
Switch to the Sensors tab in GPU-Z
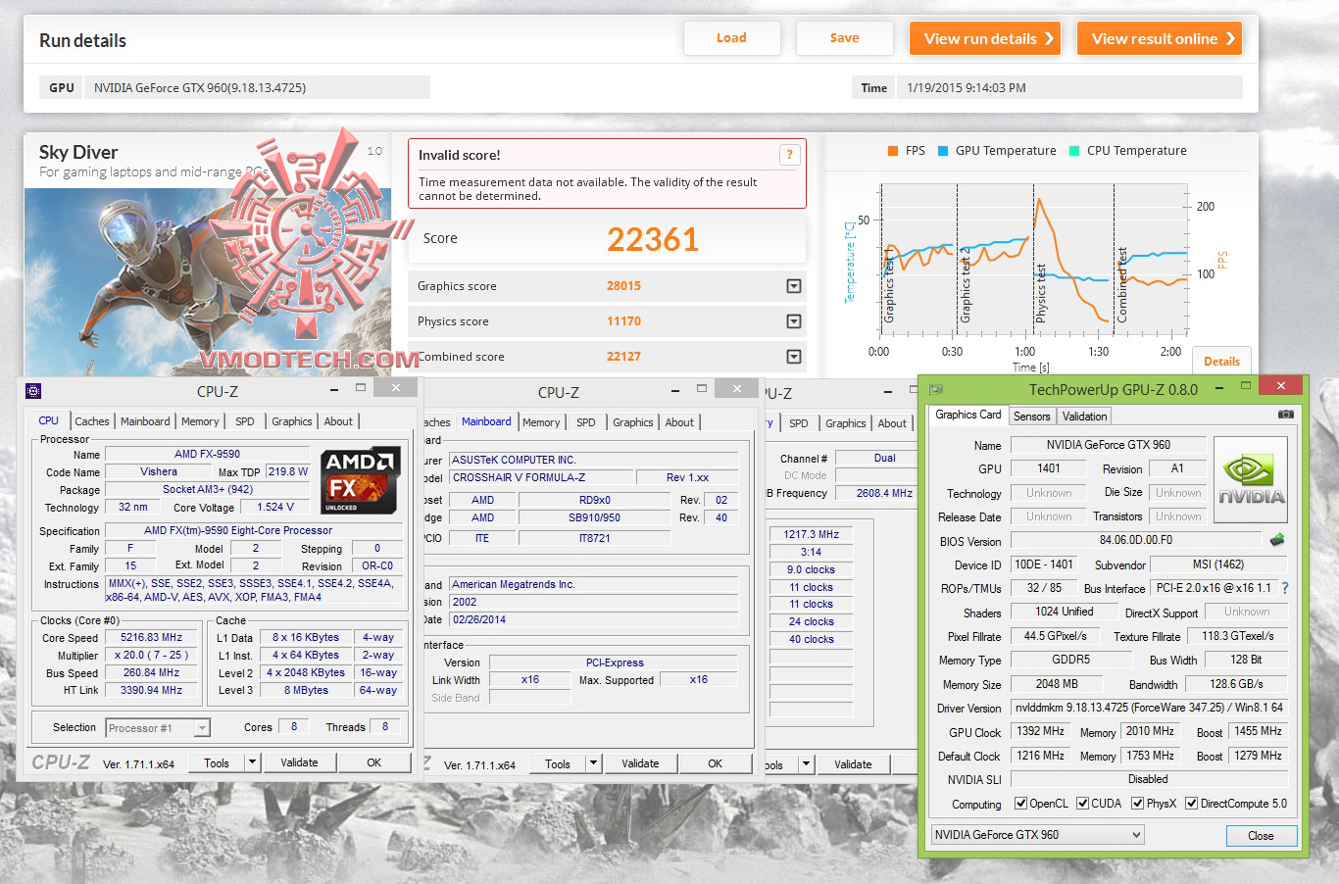[1031, 417]
